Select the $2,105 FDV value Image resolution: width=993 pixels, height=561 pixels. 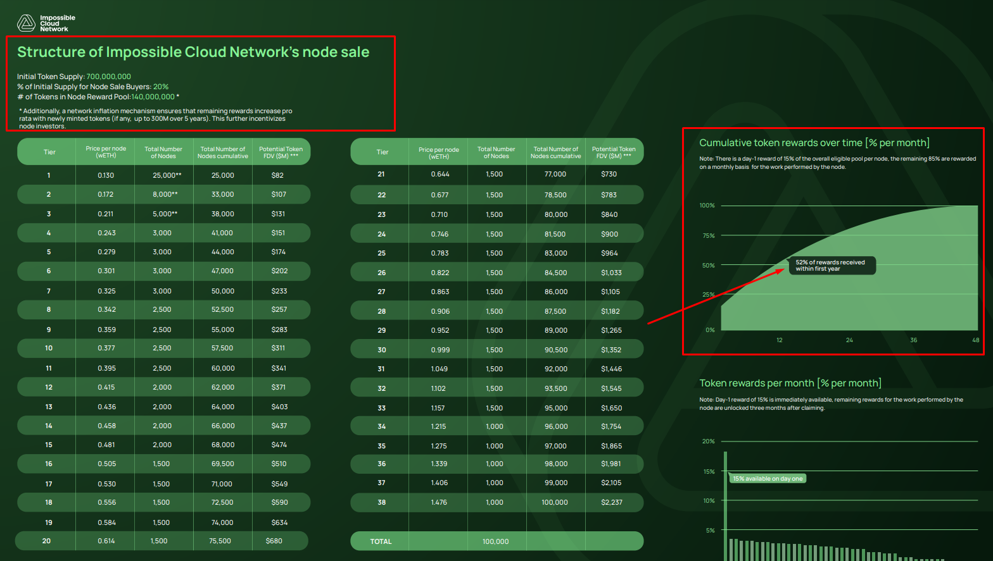click(611, 483)
